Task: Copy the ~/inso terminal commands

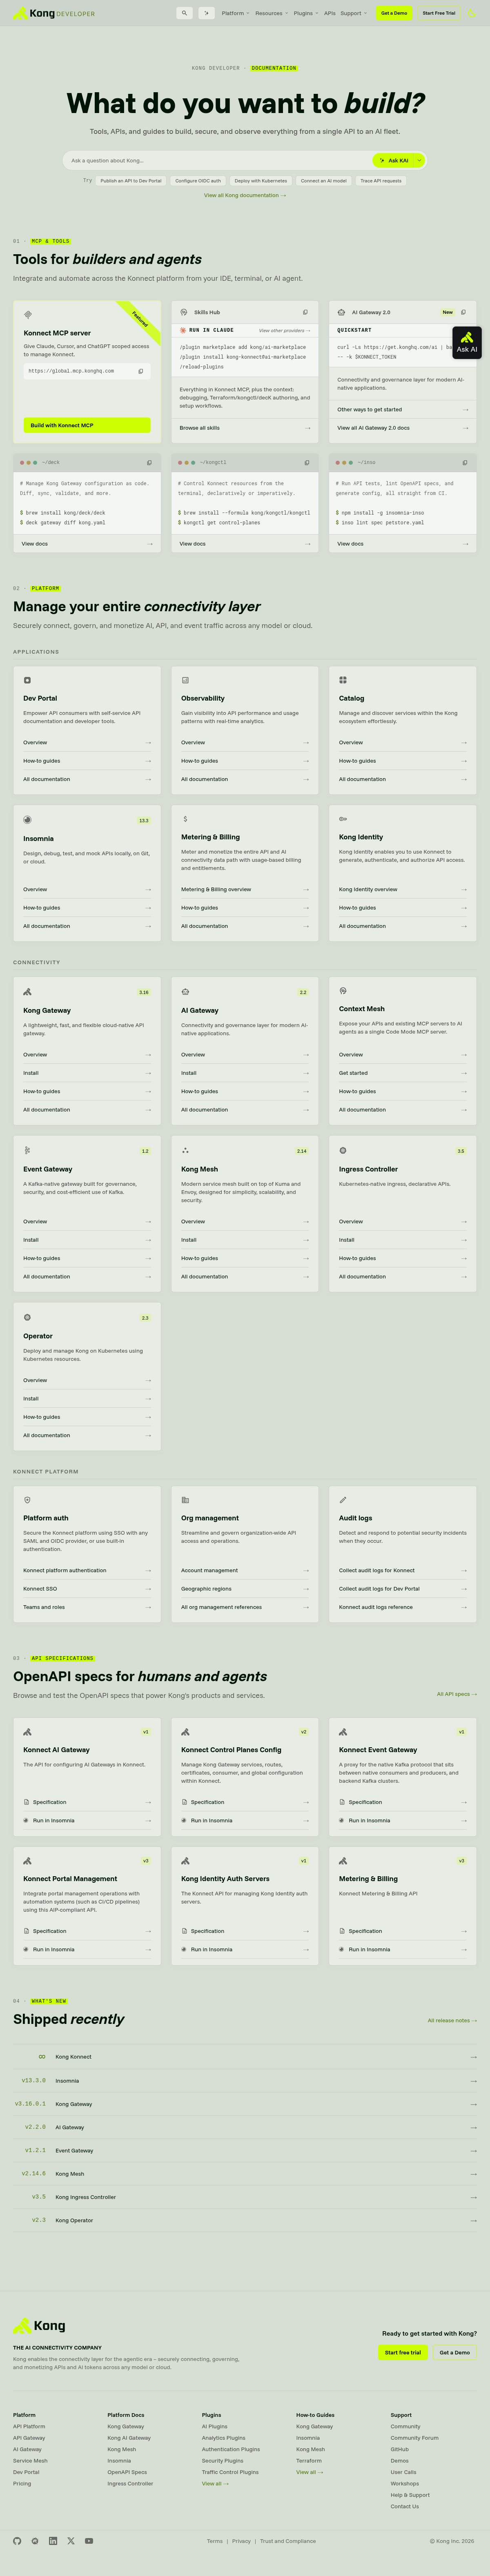Action: [465, 463]
